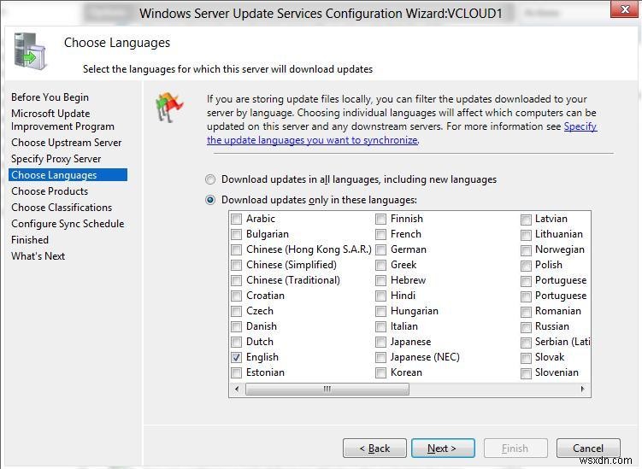Enable the Hungarian checkbox

click(x=380, y=311)
